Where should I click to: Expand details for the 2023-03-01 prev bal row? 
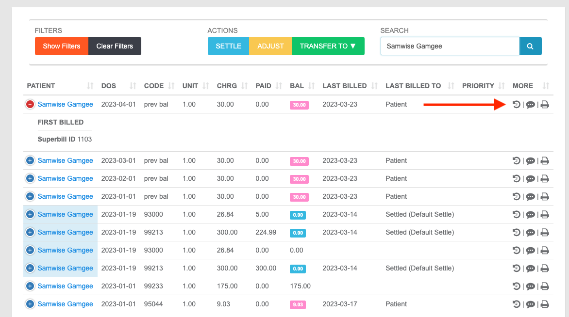(30, 160)
